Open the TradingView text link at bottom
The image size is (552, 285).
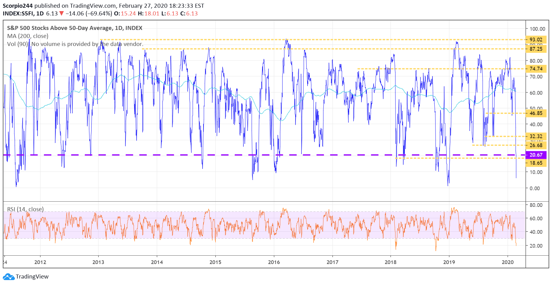click(32, 277)
